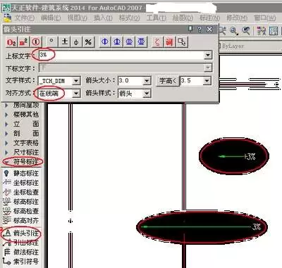This screenshot has width=282, height=268.
Task: Select the 坐标检查 command
Action: (x=21, y=192)
